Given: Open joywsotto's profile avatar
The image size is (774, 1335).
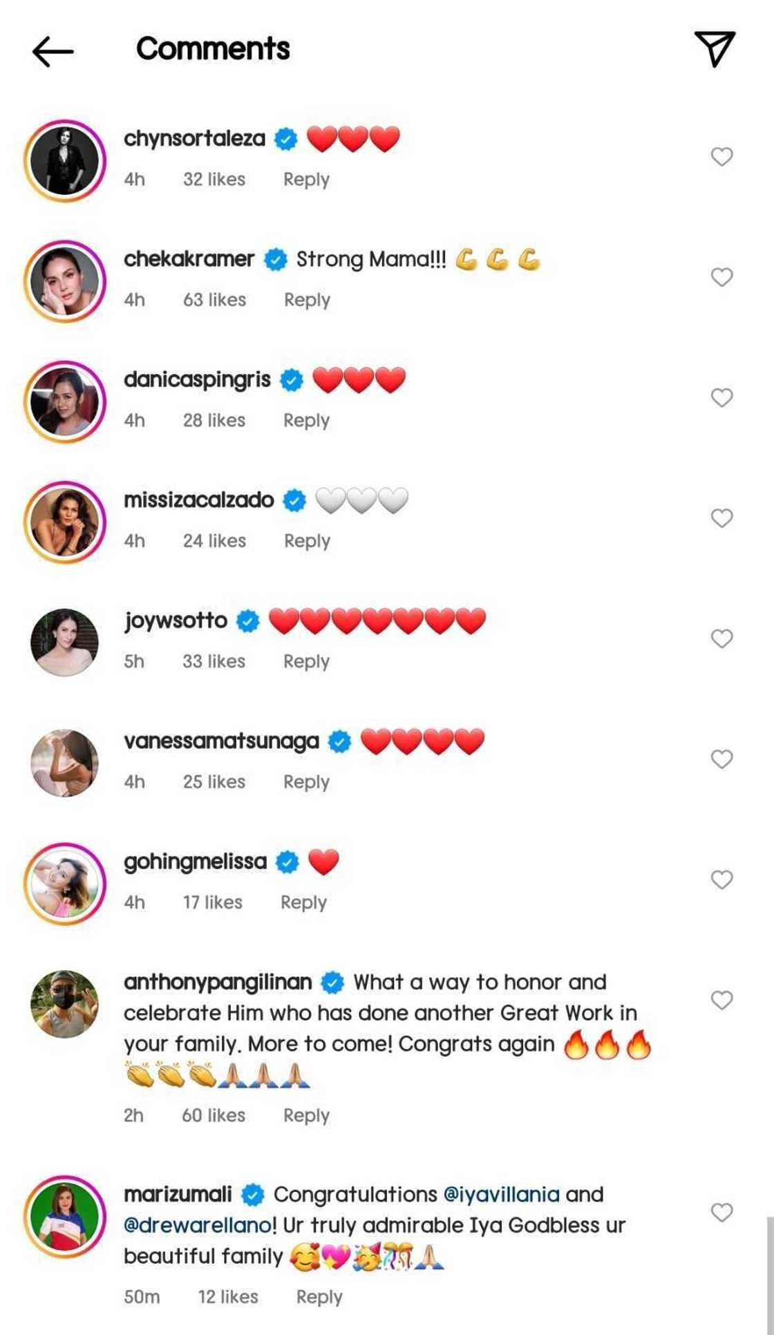Looking at the screenshot, I should pos(64,642).
